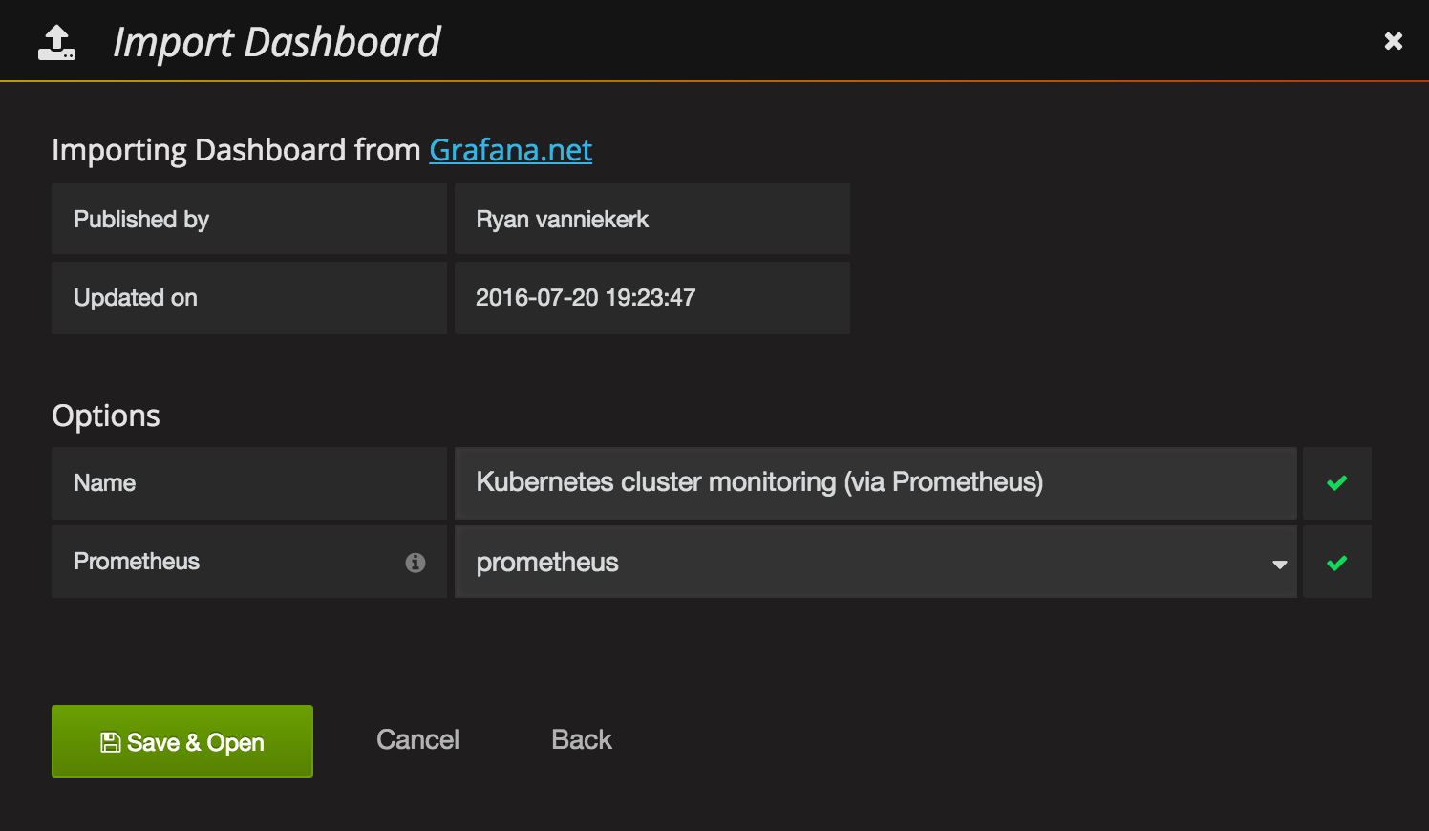The width and height of the screenshot is (1429, 831).
Task: Open the prometheus data source dropdown
Action: [875, 563]
